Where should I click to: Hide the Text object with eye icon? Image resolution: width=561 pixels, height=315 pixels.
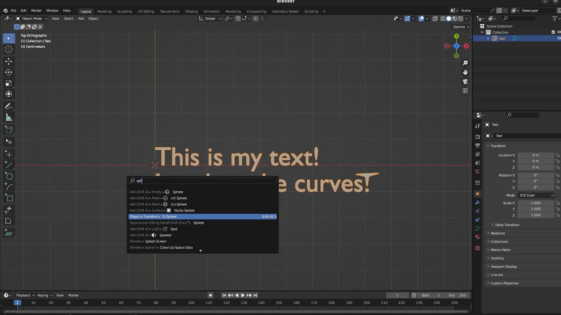559,38
